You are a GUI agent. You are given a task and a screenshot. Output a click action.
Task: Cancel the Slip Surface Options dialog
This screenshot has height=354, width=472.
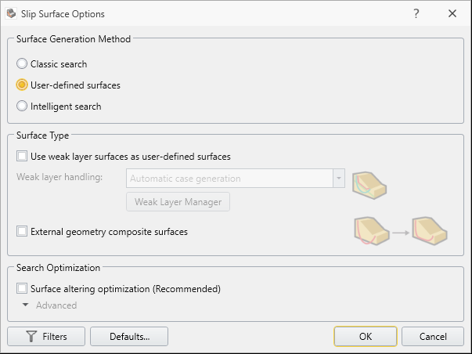click(x=433, y=336)
